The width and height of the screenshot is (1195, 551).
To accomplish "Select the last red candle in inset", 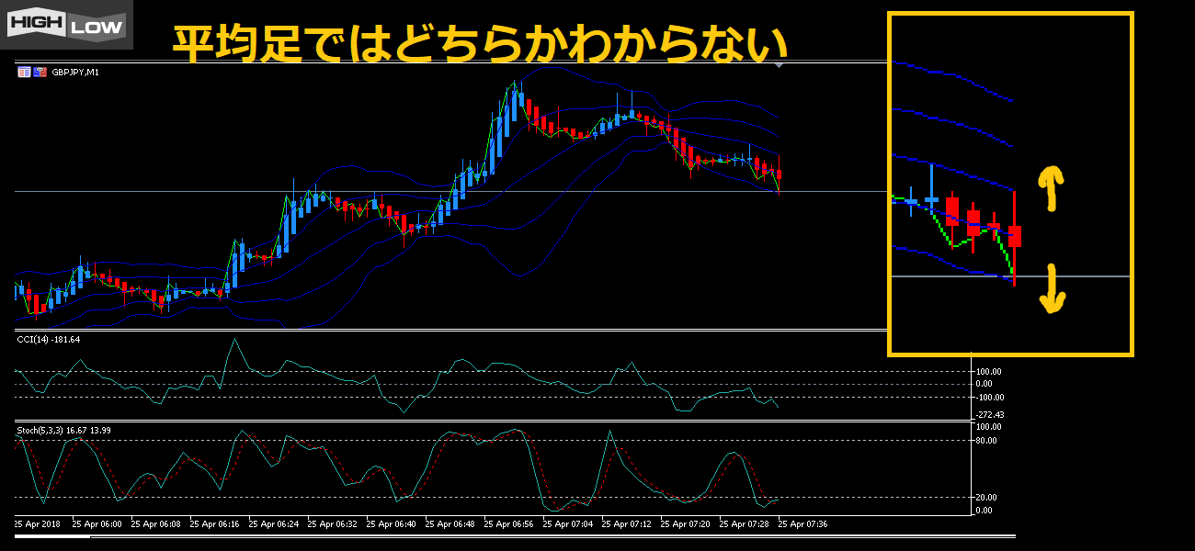I will point(1015,236).
